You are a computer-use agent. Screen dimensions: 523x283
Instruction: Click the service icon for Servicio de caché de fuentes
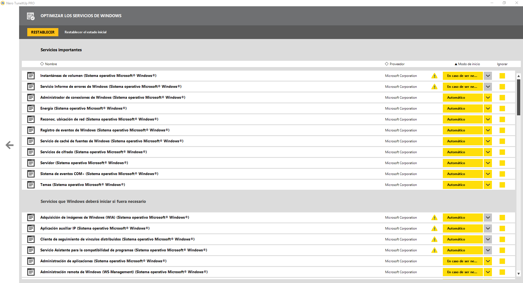tap(31, 141)
